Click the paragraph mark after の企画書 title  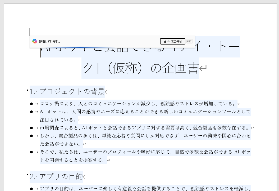203,68
